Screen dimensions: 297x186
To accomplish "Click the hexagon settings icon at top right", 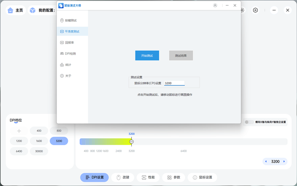I will (x=255, y=10).
